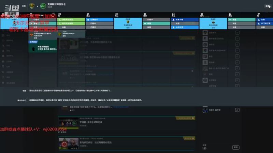Image resolution: width=273 pixels, height=153 pixels.
Task: Select the 分析对手 session on day 24
Action: click(x=185, y=27)
